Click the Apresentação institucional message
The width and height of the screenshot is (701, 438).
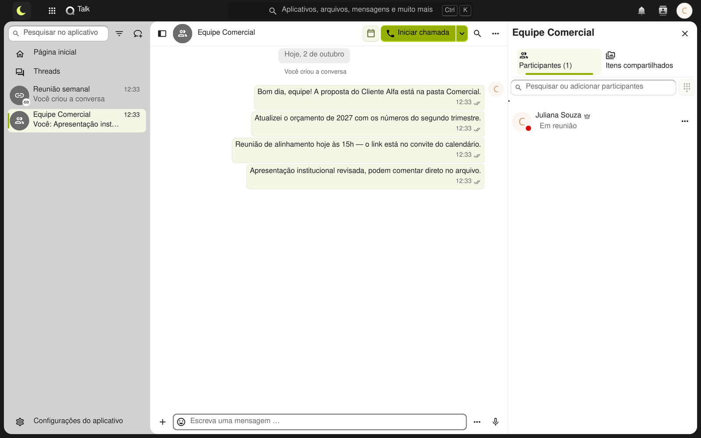(x=365, y=176)
